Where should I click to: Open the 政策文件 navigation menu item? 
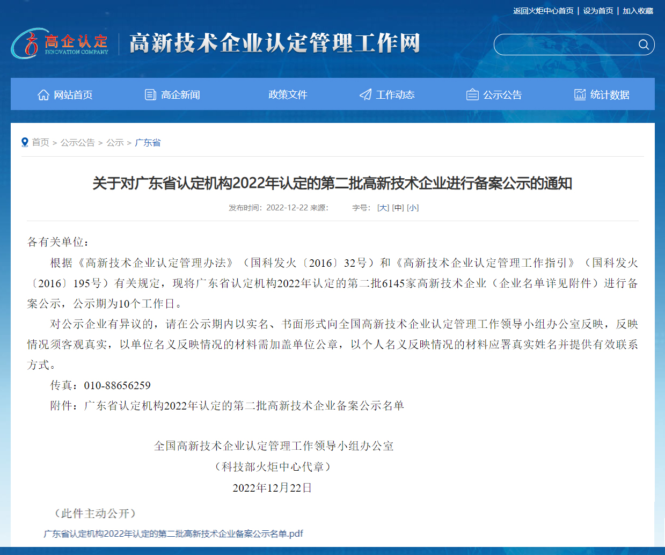pos(288,95)
